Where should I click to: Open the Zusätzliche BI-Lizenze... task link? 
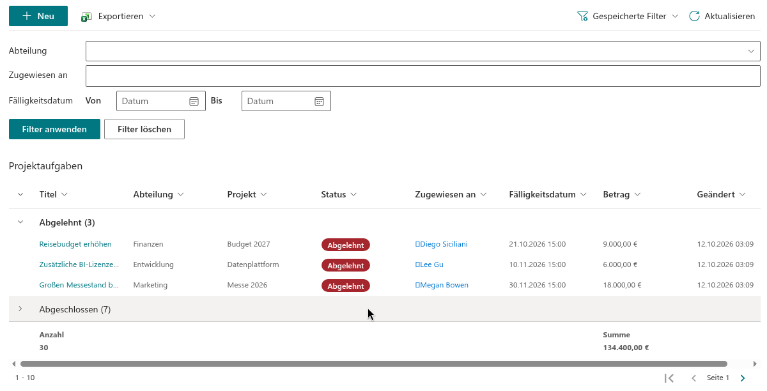pyautogui.click(x=79, y=264)
